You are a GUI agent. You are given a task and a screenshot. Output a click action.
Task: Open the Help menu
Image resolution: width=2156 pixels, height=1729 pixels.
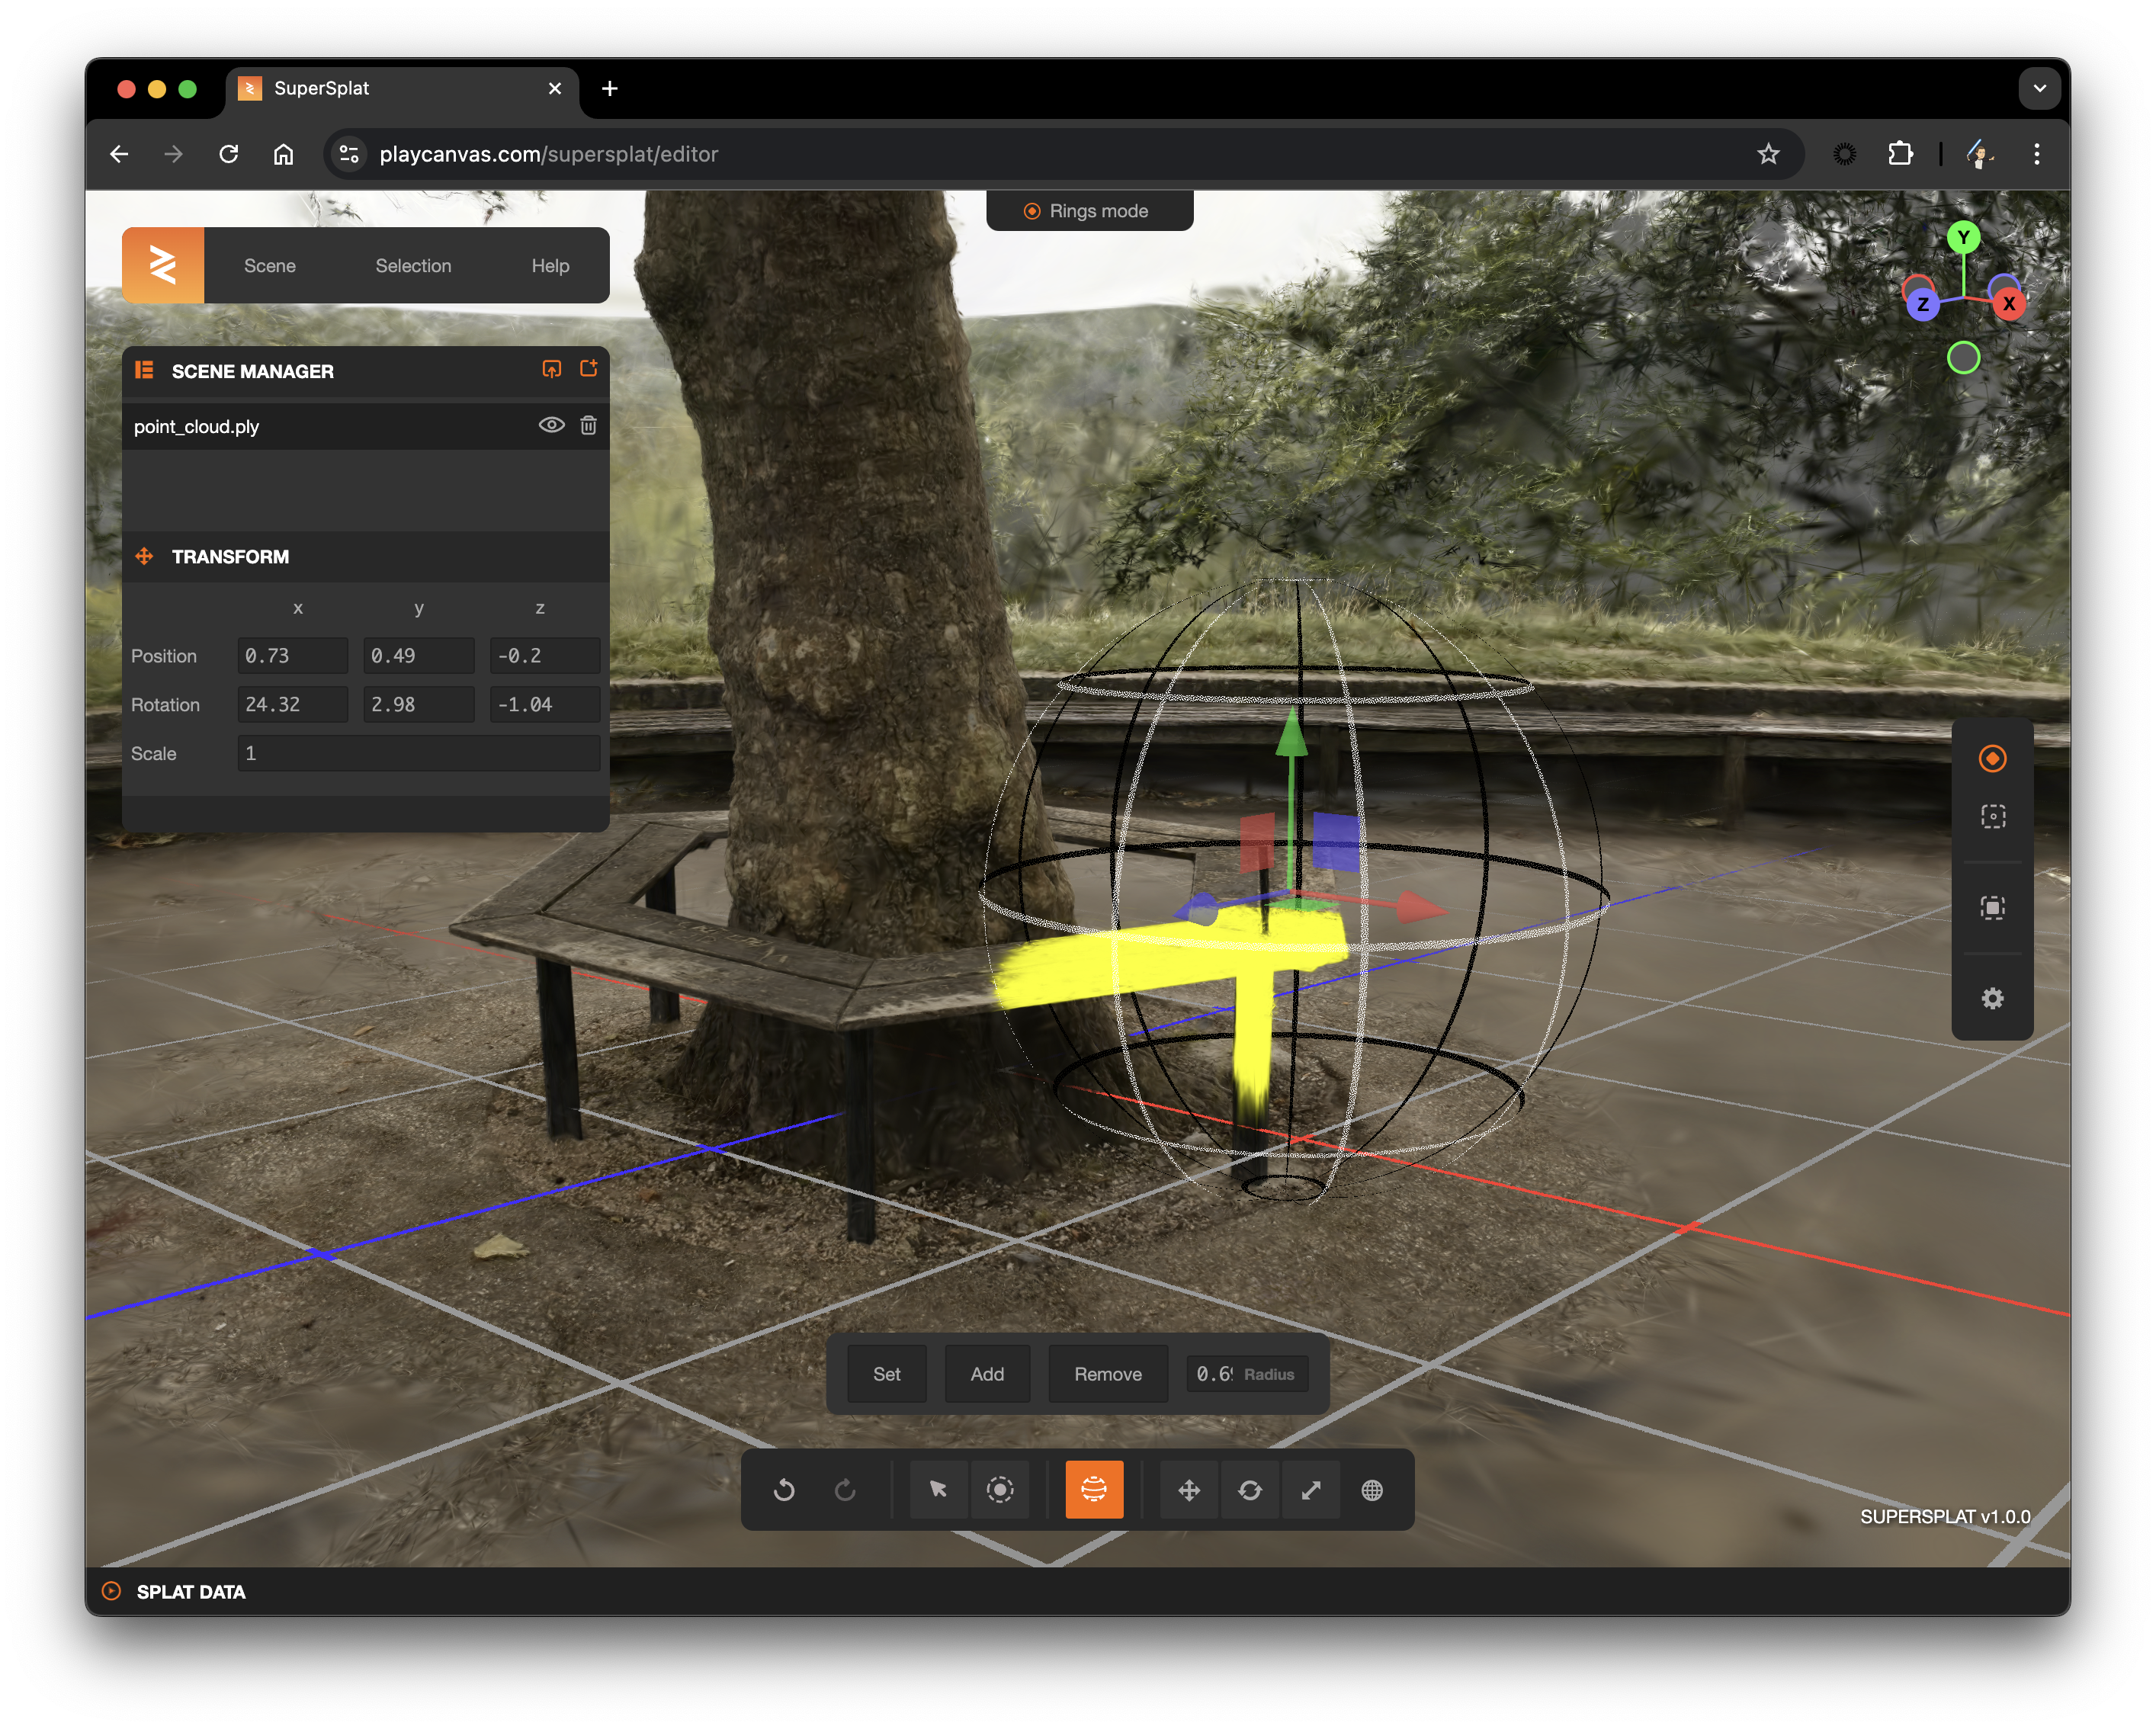(x=550, y=266)
